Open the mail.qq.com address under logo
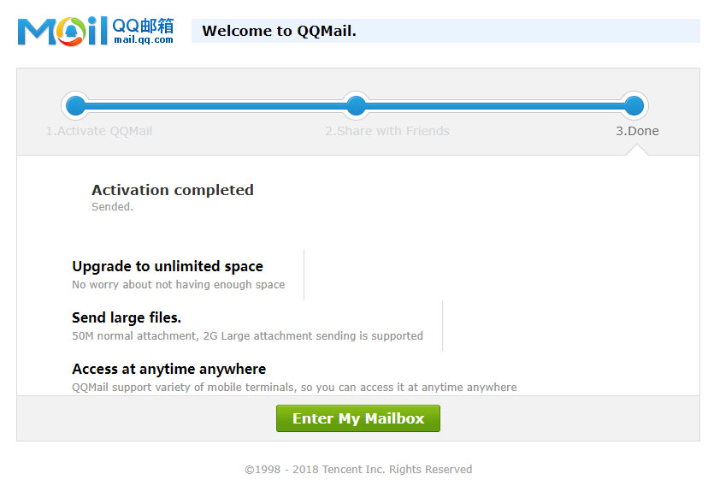The width and height of the screenshot is (714, 480). 143,39
